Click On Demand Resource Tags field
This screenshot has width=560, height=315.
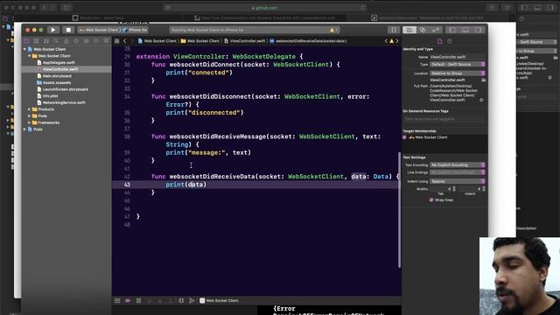(444, 119)
